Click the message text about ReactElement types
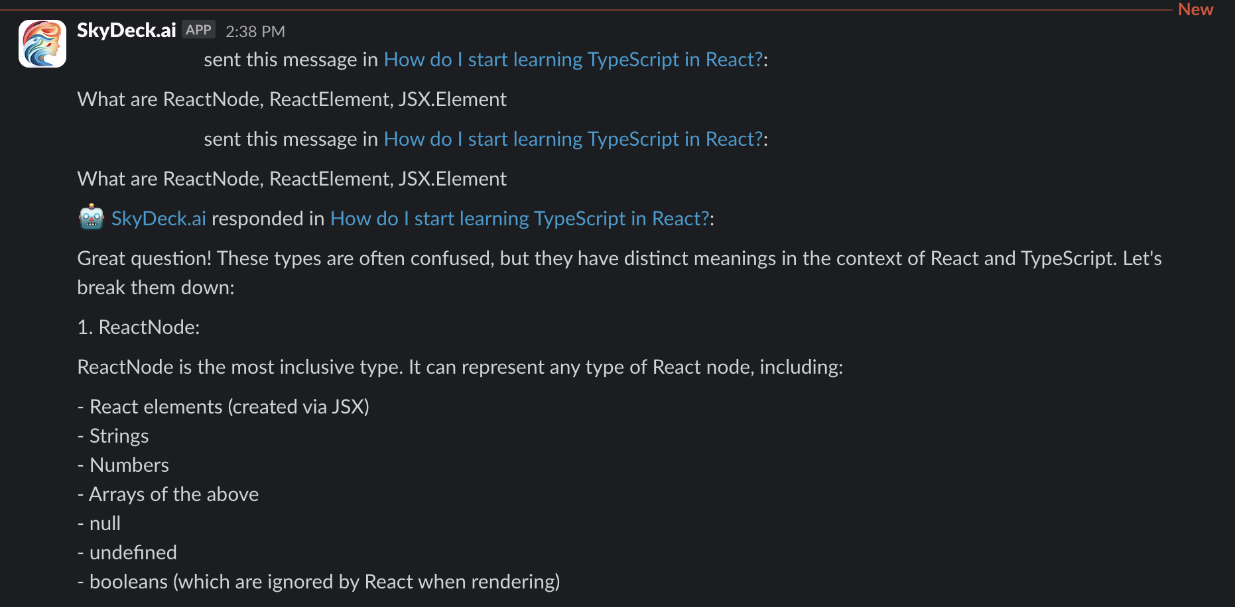Image resolution: width=1235 pixels, height=607 pixels. coord(291,99)
